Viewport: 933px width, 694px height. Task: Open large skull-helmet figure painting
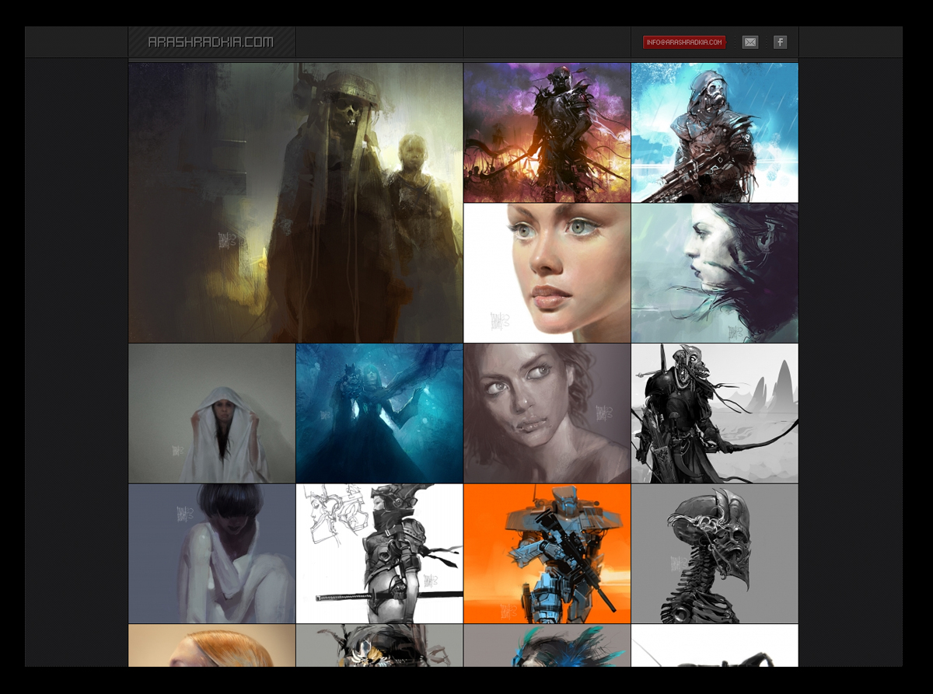295,203
